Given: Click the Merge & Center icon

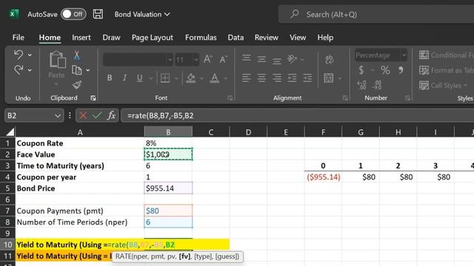Looking at the screenshot, I should click(x=329, y=78).
